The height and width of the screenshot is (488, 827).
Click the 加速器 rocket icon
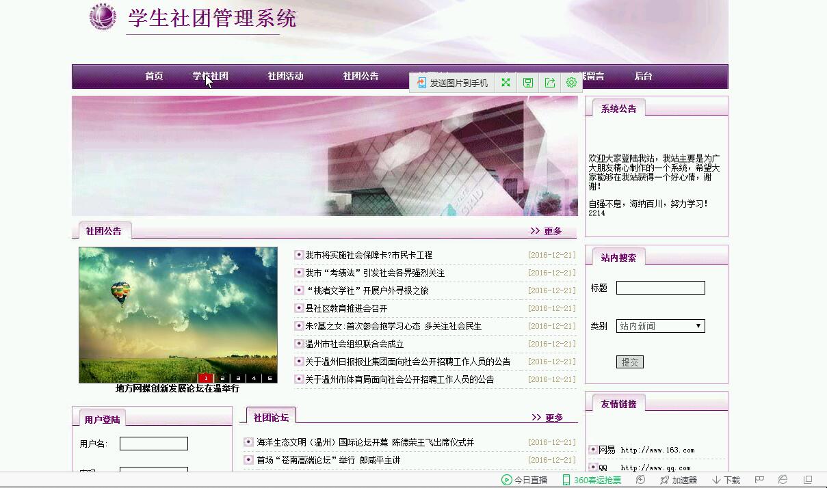(x=664, y=480)
